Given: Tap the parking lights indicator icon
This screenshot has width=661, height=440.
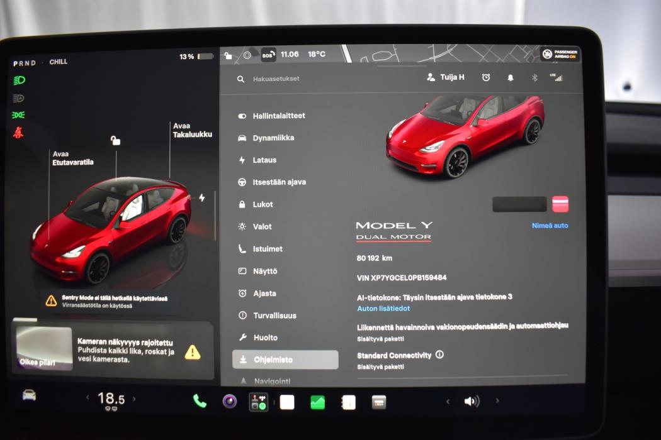Looking at the screenshot, I should click(x=18, y=115).
